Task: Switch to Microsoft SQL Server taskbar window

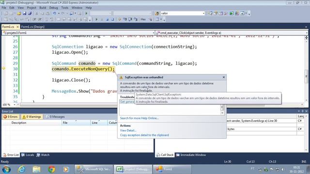Action: point(93,169)
